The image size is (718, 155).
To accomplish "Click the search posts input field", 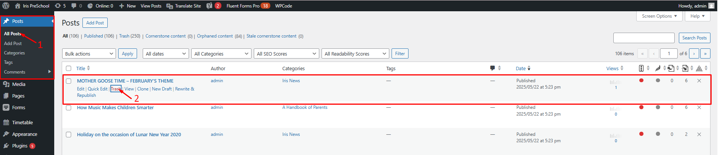I will click(x=643, y=38).
